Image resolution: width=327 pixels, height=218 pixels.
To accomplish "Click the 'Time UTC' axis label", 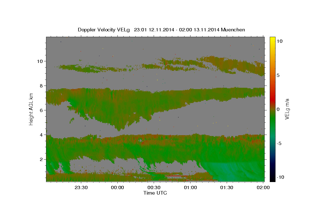I will [x=155, y=193].
